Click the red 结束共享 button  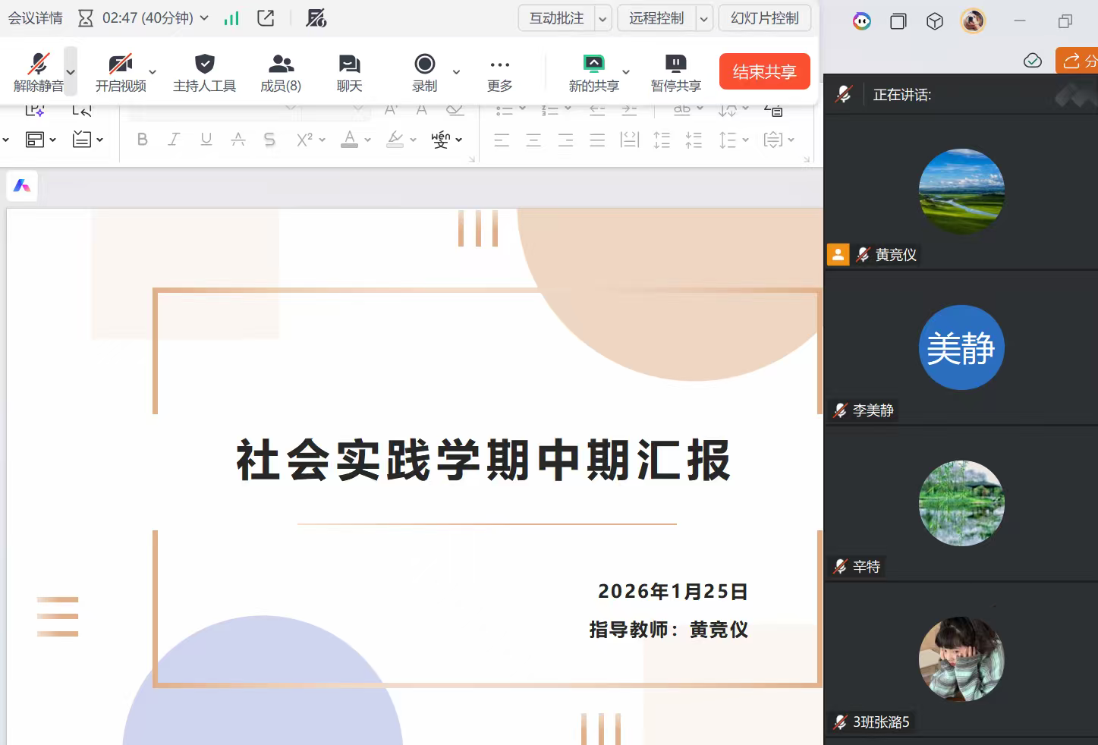click(x=764, y=71)
